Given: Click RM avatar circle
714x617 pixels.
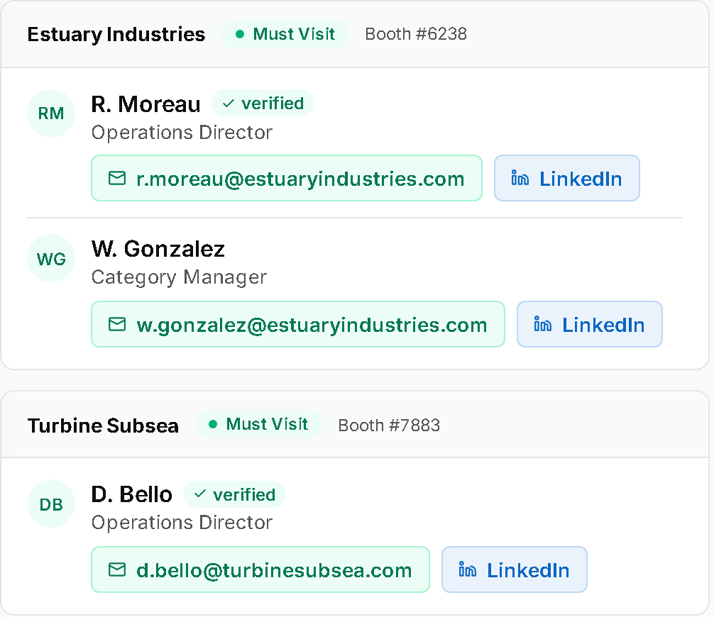Looking at the screenshot, I should point(51,113).
